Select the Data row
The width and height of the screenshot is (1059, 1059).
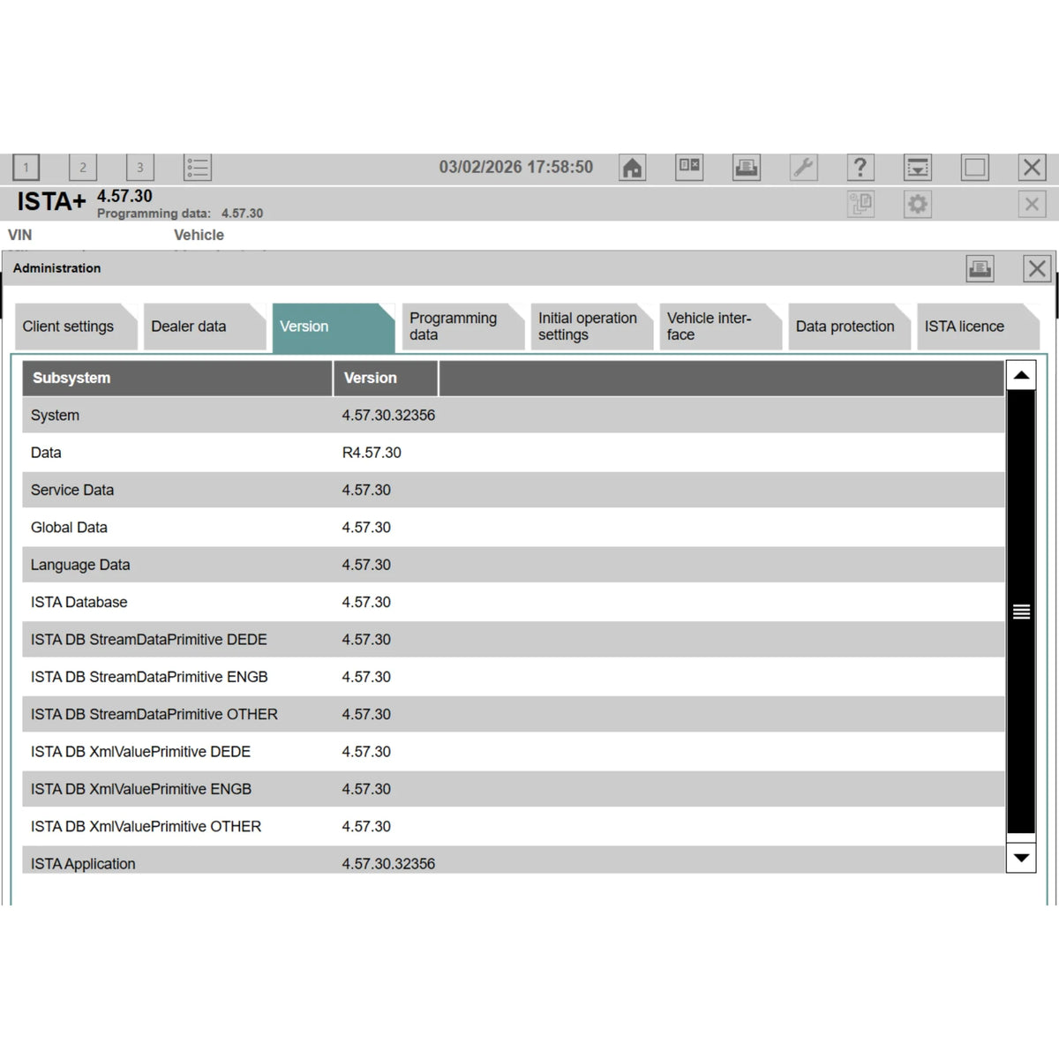(x=514, y=453)
